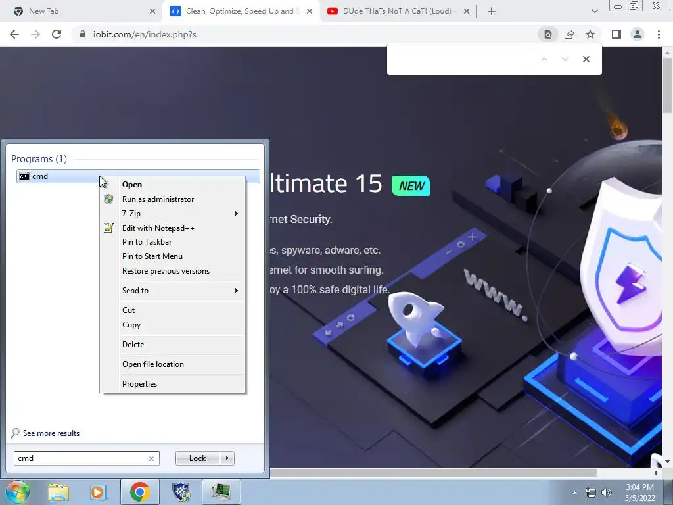673x505 pixels.
Task: Go forward in Chrome
Action: point(35,34)
